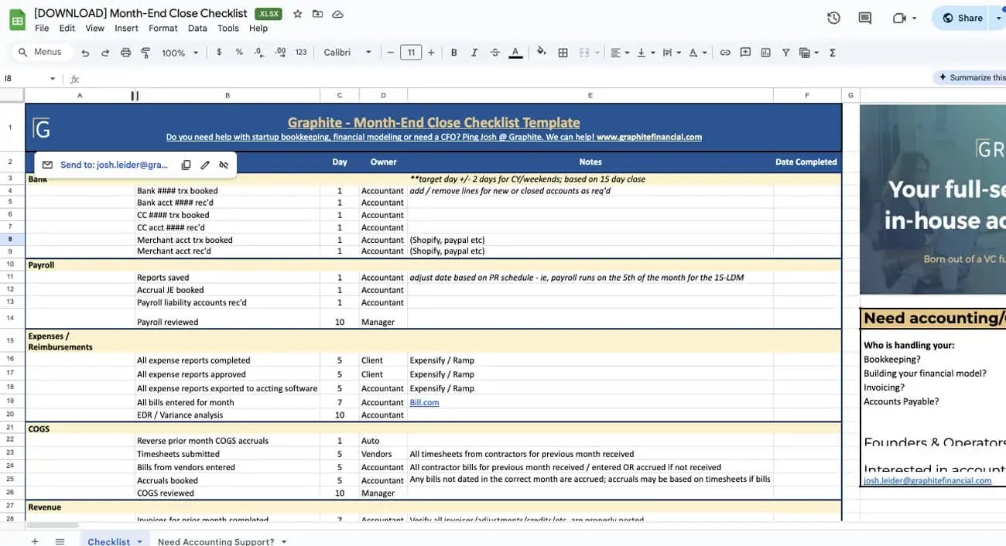Apply strikethrough formatting
Image resolution: width=1006 pixels, height=546 pixels.
[495, 53]
